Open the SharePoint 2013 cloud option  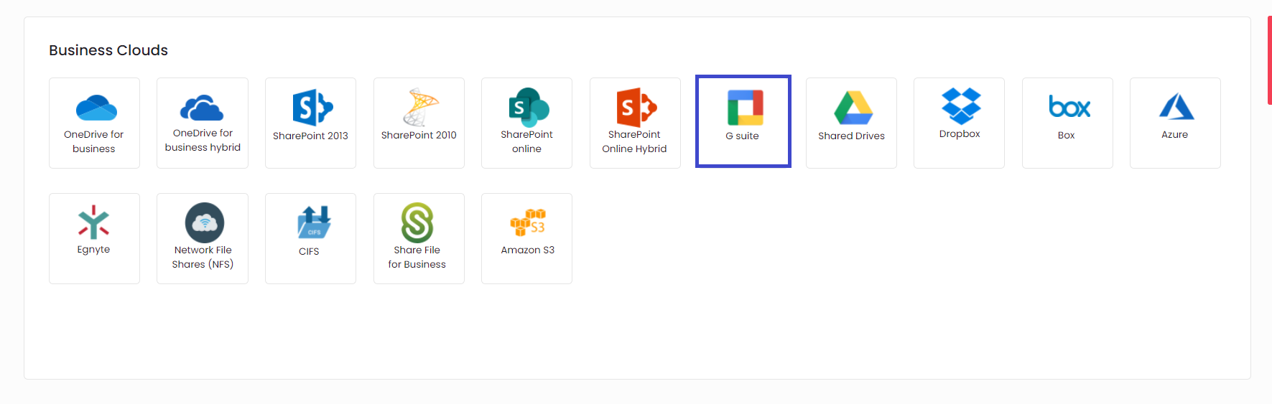tap(310, 123)
